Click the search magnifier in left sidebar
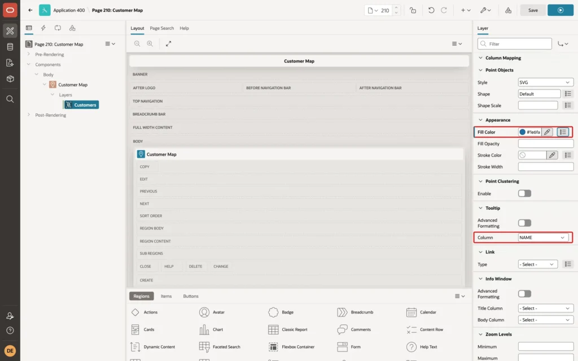Image resolution: width=578 pixels, height=361 pixels. click(10, 99)
